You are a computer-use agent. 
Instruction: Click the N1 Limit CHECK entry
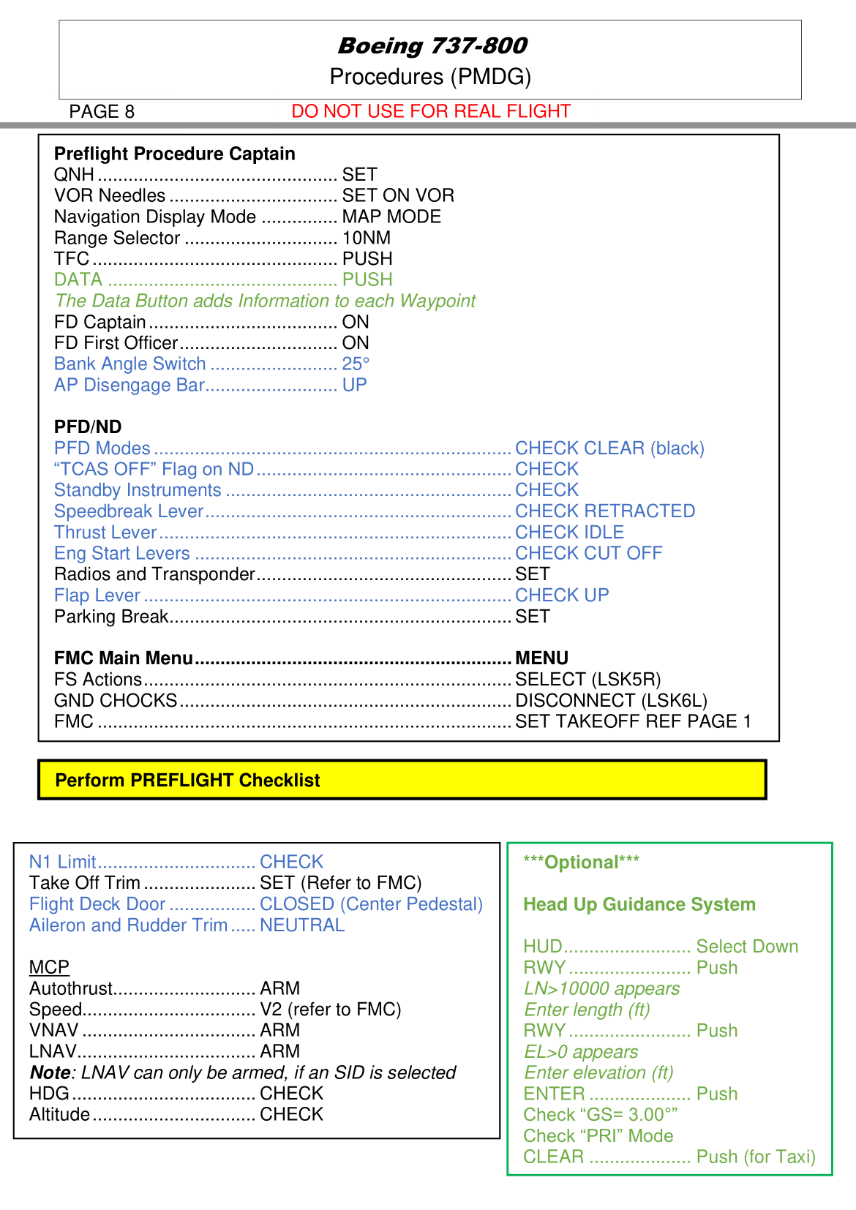click(176, 862)
